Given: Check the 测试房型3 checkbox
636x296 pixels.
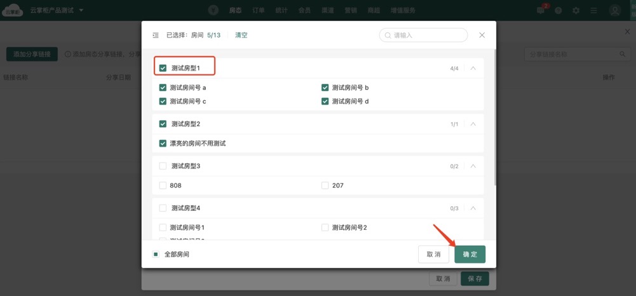Looking at the screenshot, I should pyautogui.click(x=163, y=166).
